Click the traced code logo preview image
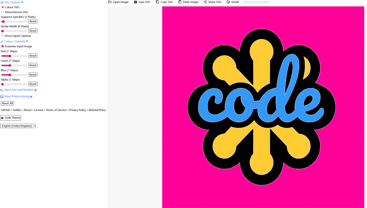Viewport: 367px width, 208px height. point(263,107)
